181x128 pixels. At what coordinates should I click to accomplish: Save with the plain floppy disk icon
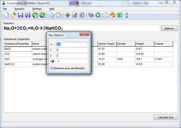tap(20, 15)
